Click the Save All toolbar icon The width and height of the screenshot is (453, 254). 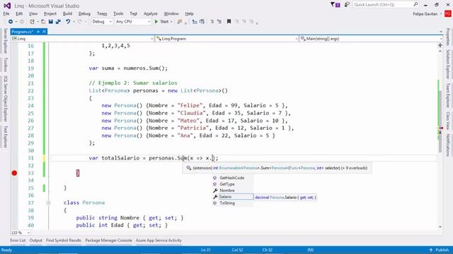pos(58,22)
